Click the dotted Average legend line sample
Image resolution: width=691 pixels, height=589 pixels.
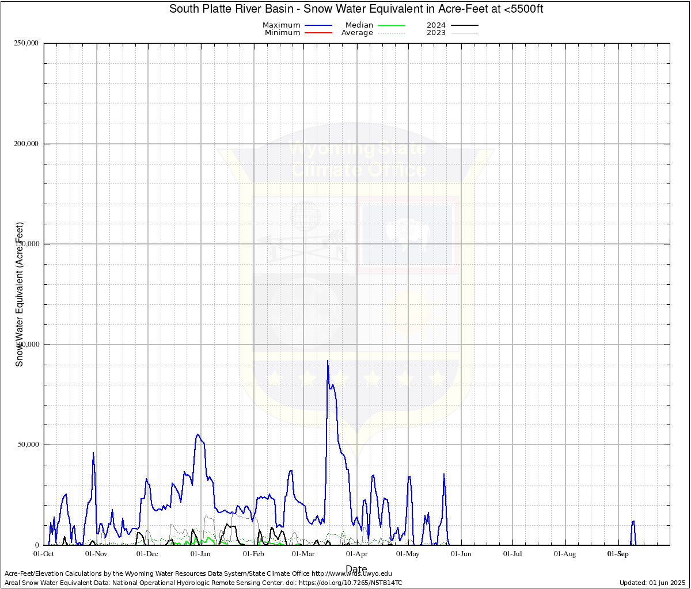click(392, 33)
